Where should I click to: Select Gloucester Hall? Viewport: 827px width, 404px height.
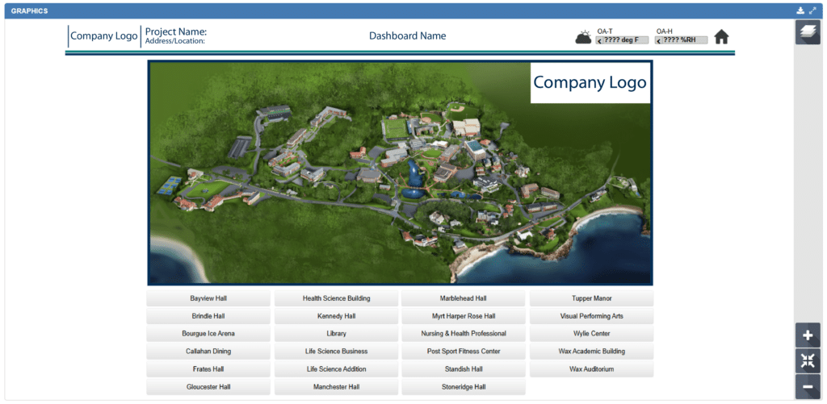coord(208,386)
